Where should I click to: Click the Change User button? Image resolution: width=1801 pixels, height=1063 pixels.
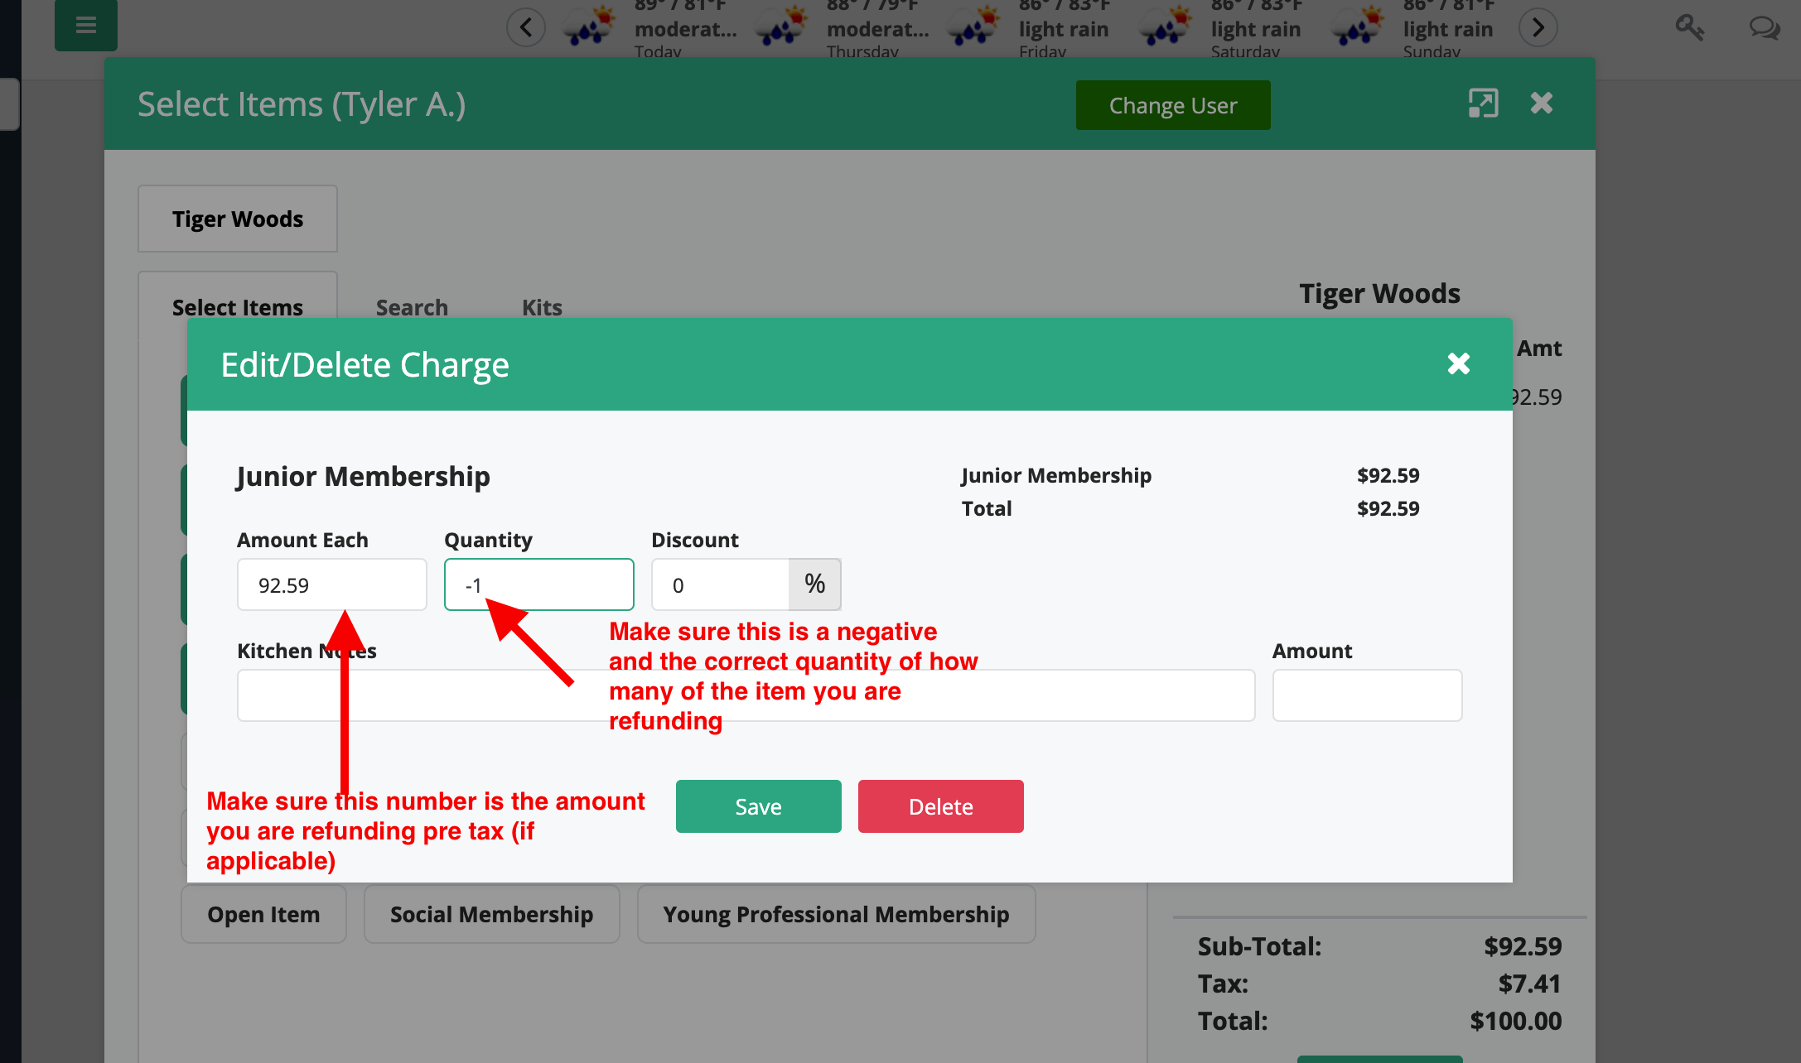click(x=1172, y=105)
